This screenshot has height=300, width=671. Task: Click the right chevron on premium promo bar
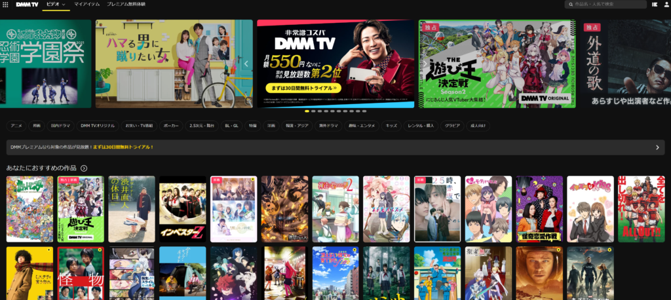click(x=657, y=147)
